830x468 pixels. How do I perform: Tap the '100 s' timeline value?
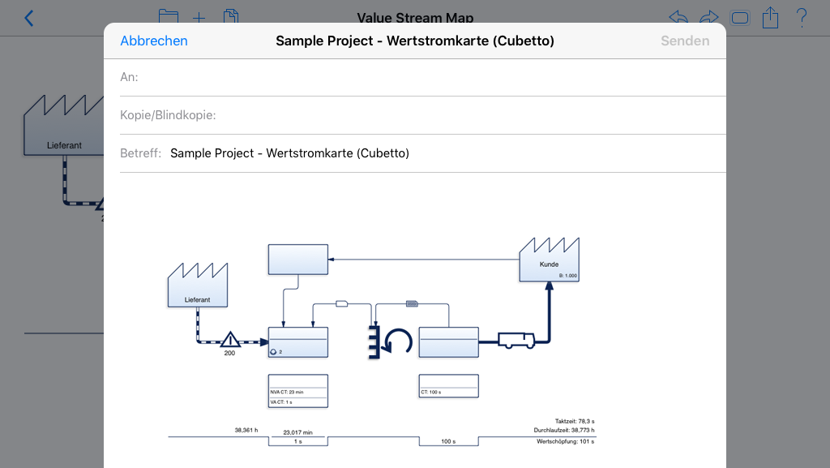point(448,441)
